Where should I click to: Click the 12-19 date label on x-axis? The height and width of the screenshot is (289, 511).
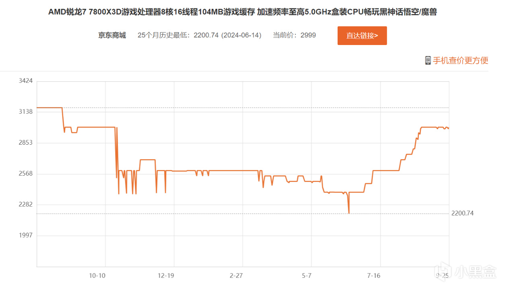166,276
